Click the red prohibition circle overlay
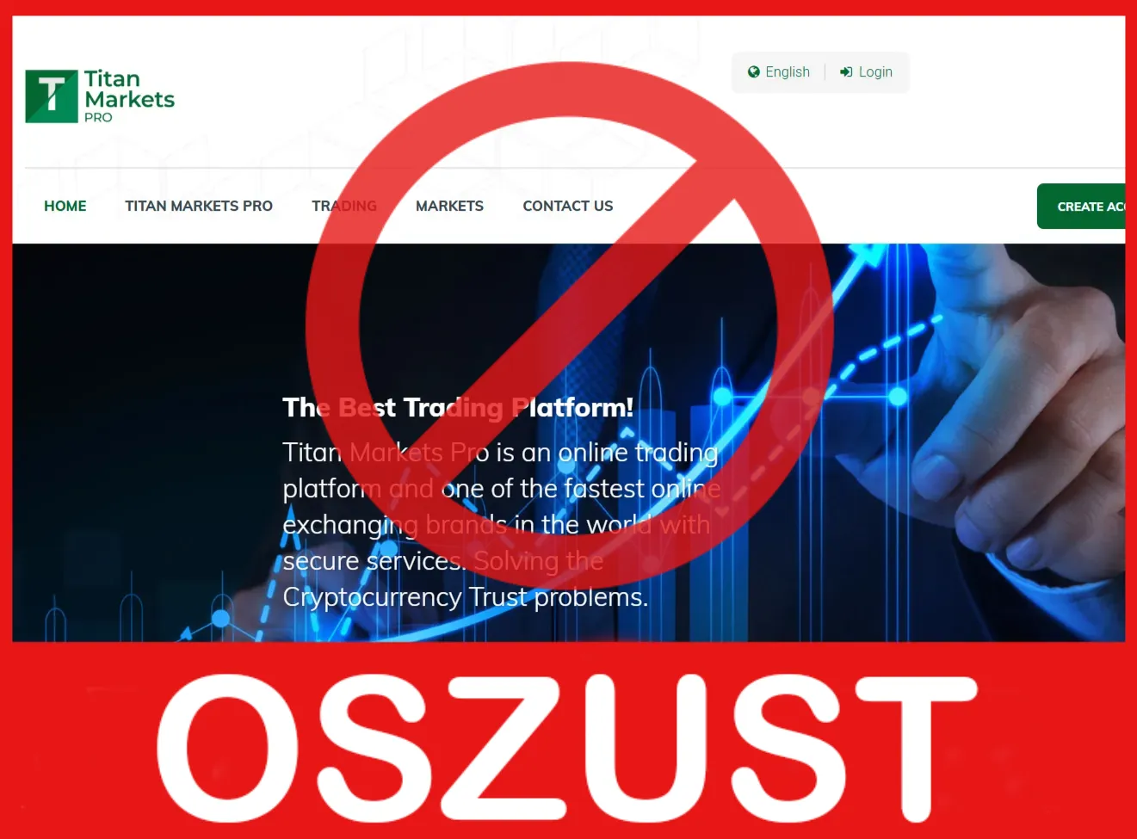This screenshot has width=1137, height=839. (569, 326)
